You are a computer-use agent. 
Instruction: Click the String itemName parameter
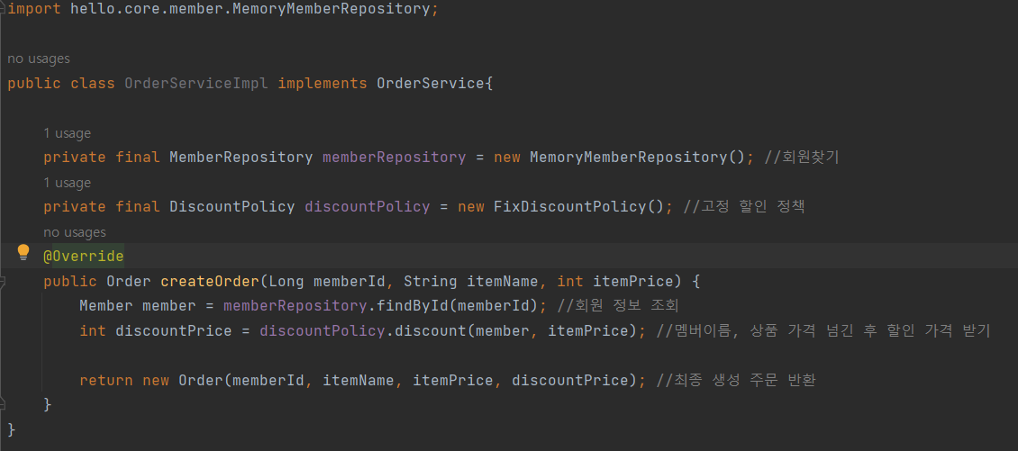tap(470, 282)
